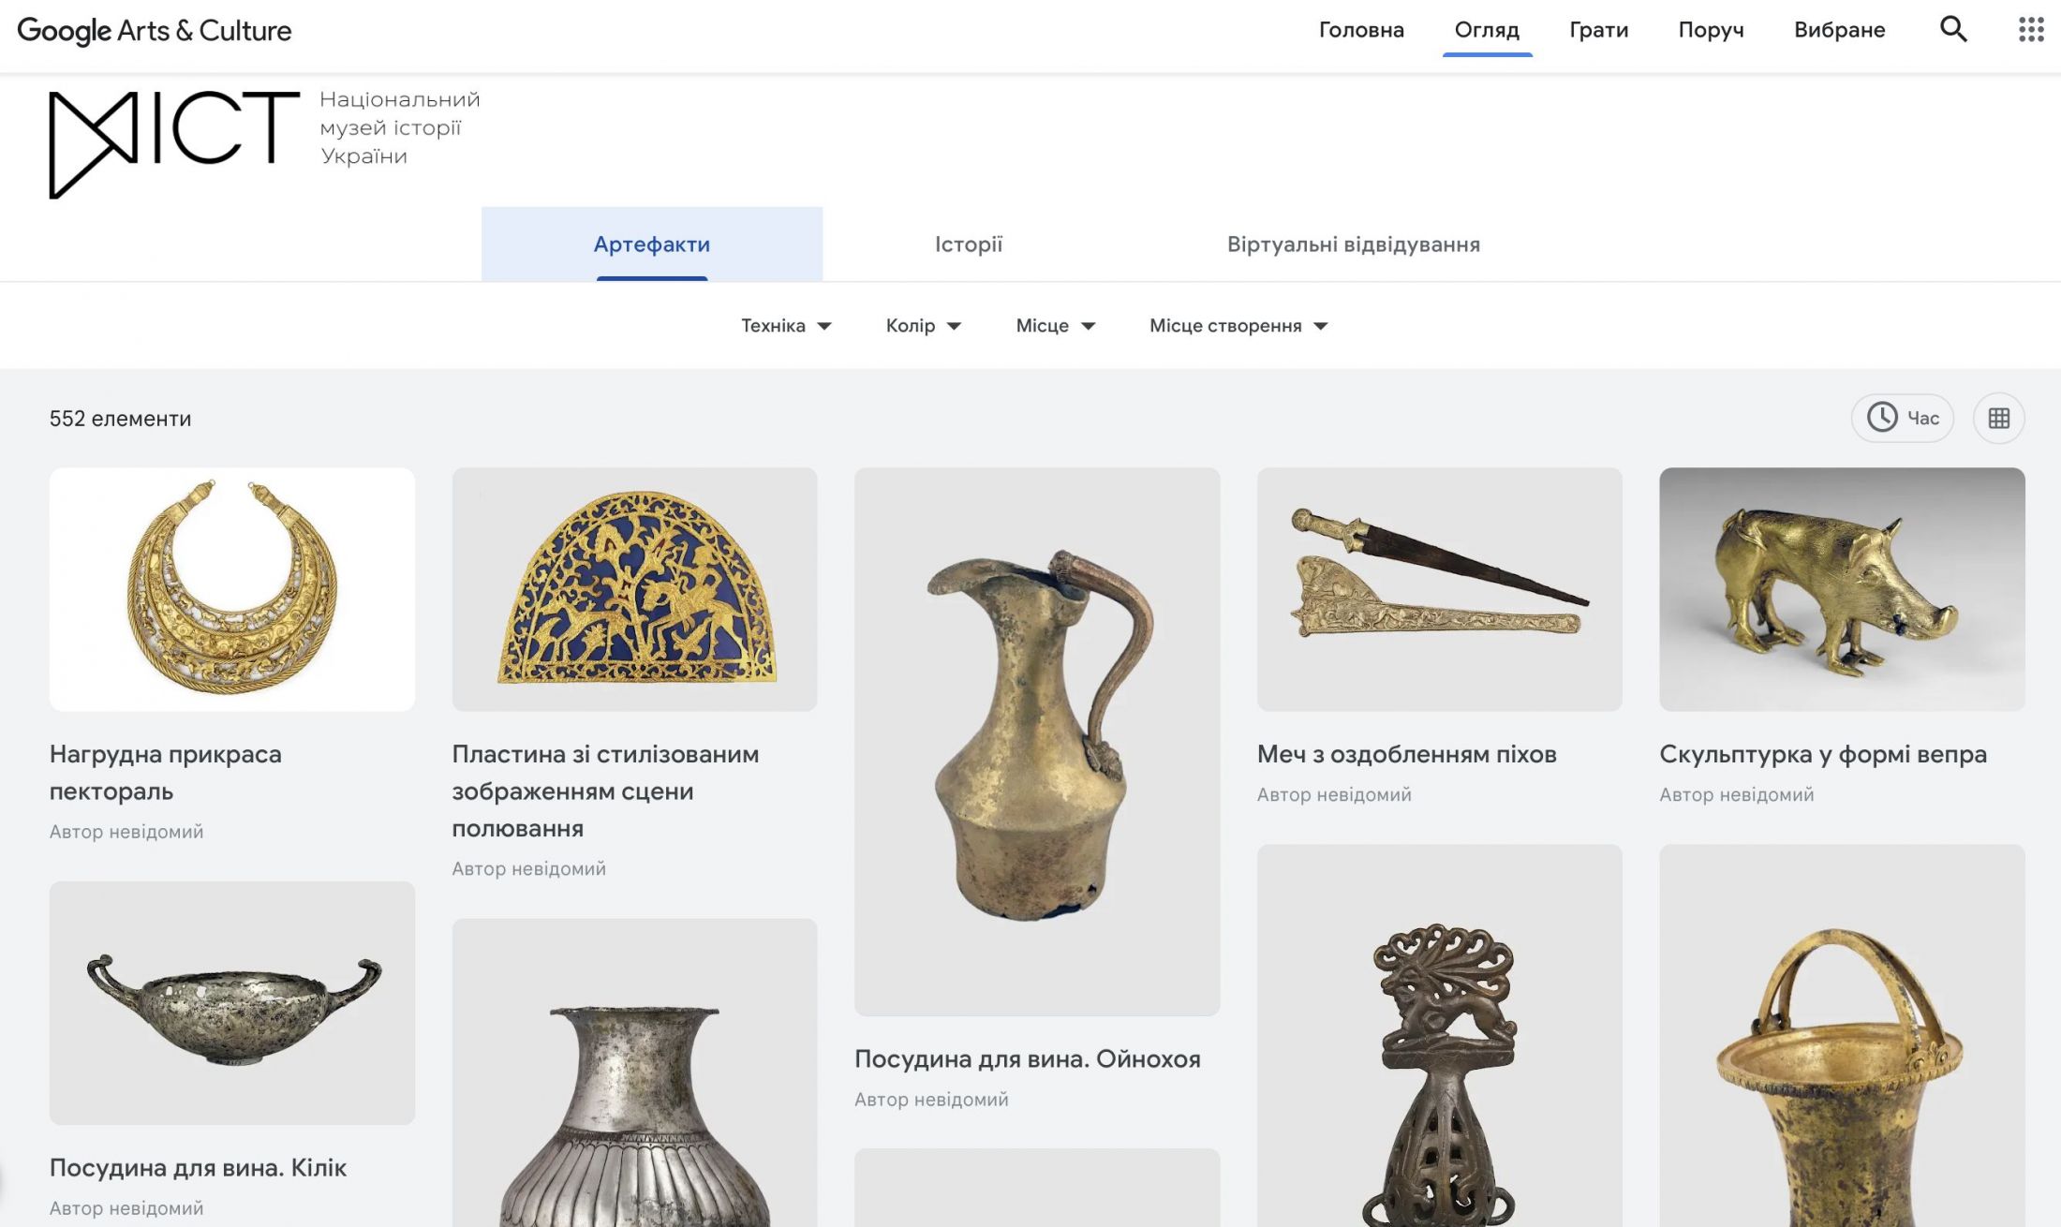Open the gold pectoral thumbnail
Screen dimensions: 2061x1227
[232, 589]
